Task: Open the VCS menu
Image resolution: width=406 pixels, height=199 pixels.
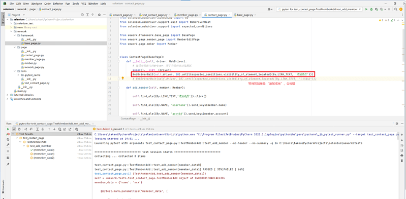Action: (x=83, y=4)
